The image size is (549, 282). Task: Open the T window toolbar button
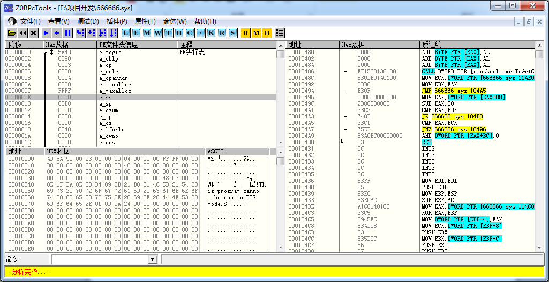168,33
